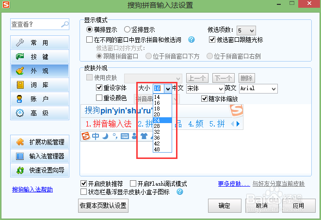The height and width of the screenshot is (220, 321).
Task: Click Sogou logo in candidate preview corner
Action: tap(236, 110)
